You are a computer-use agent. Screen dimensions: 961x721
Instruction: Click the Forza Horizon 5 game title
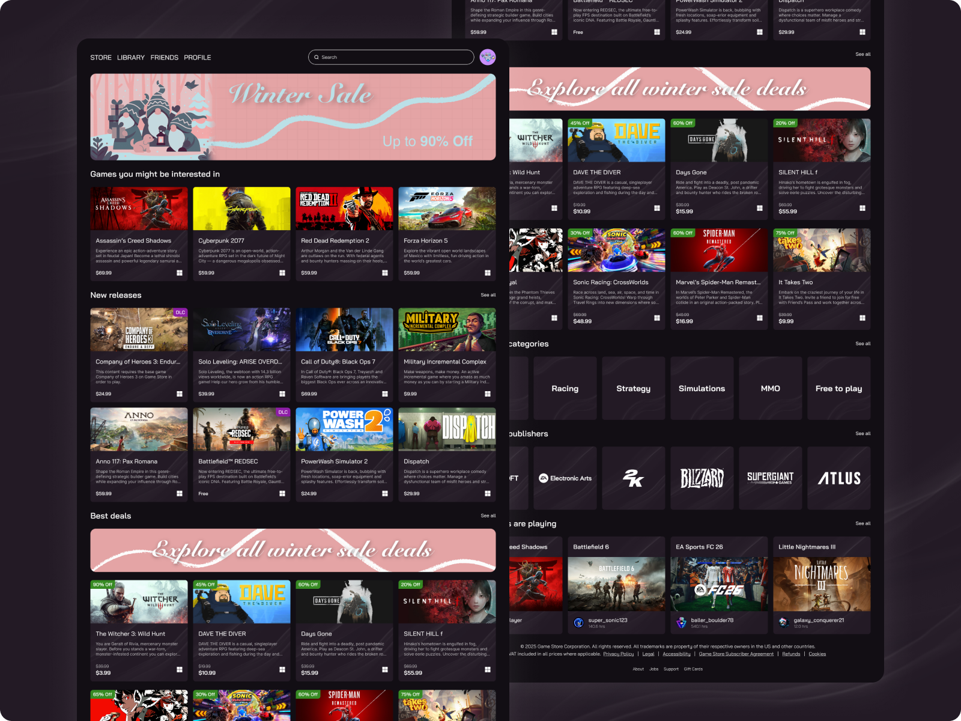426,241
